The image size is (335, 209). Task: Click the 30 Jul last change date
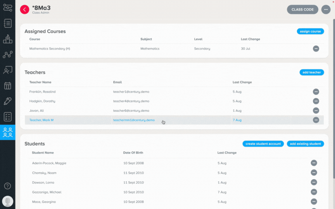[245, 49]
